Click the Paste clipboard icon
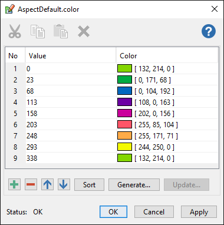The width and height of the screenshot is (224, 225). (x=61, y=31)
